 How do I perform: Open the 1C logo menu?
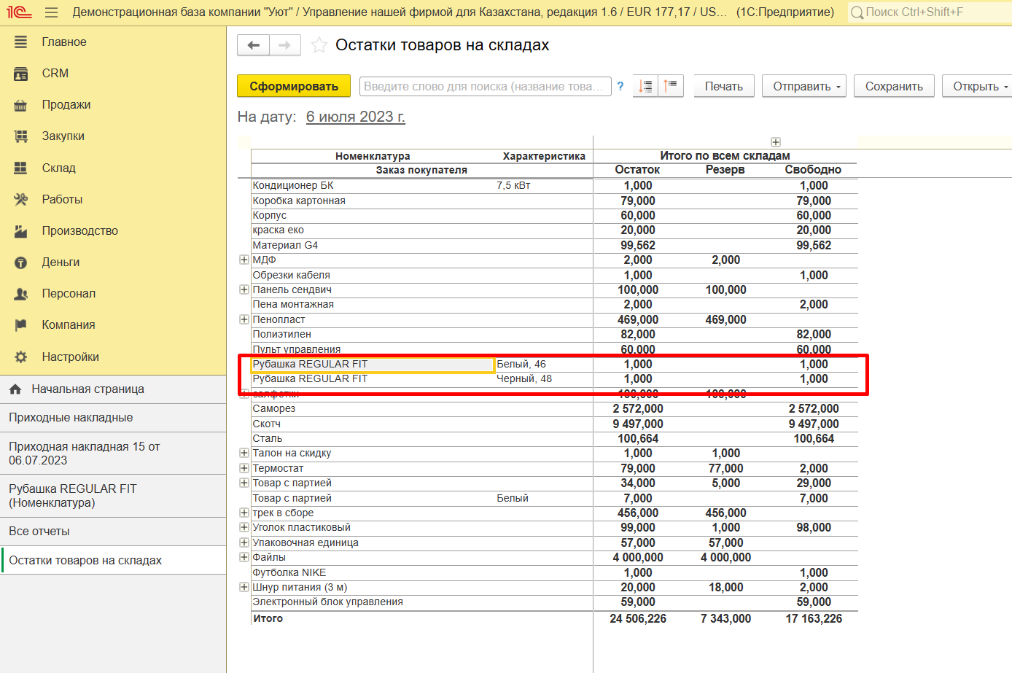(x=19, y=12)
